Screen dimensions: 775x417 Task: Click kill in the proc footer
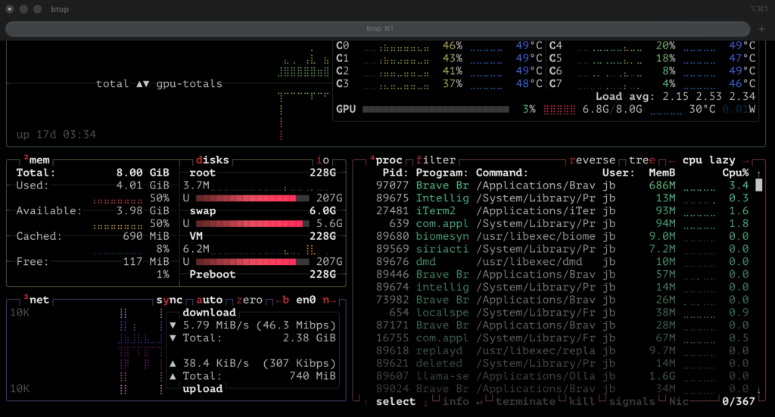582,402
